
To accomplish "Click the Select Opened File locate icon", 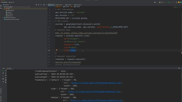I will tap(36, 5).
